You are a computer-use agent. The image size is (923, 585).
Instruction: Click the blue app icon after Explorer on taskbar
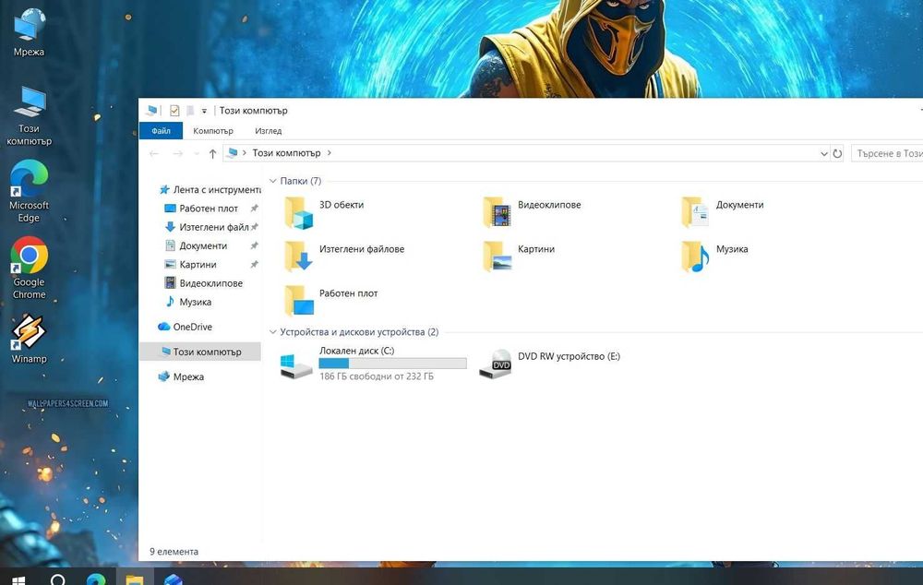click(x=174, y=579)
